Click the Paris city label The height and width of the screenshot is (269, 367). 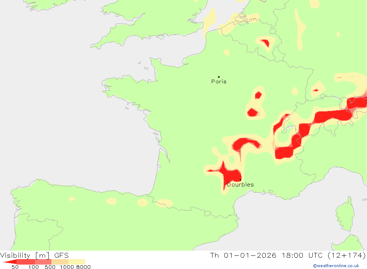tap(219, 82)
